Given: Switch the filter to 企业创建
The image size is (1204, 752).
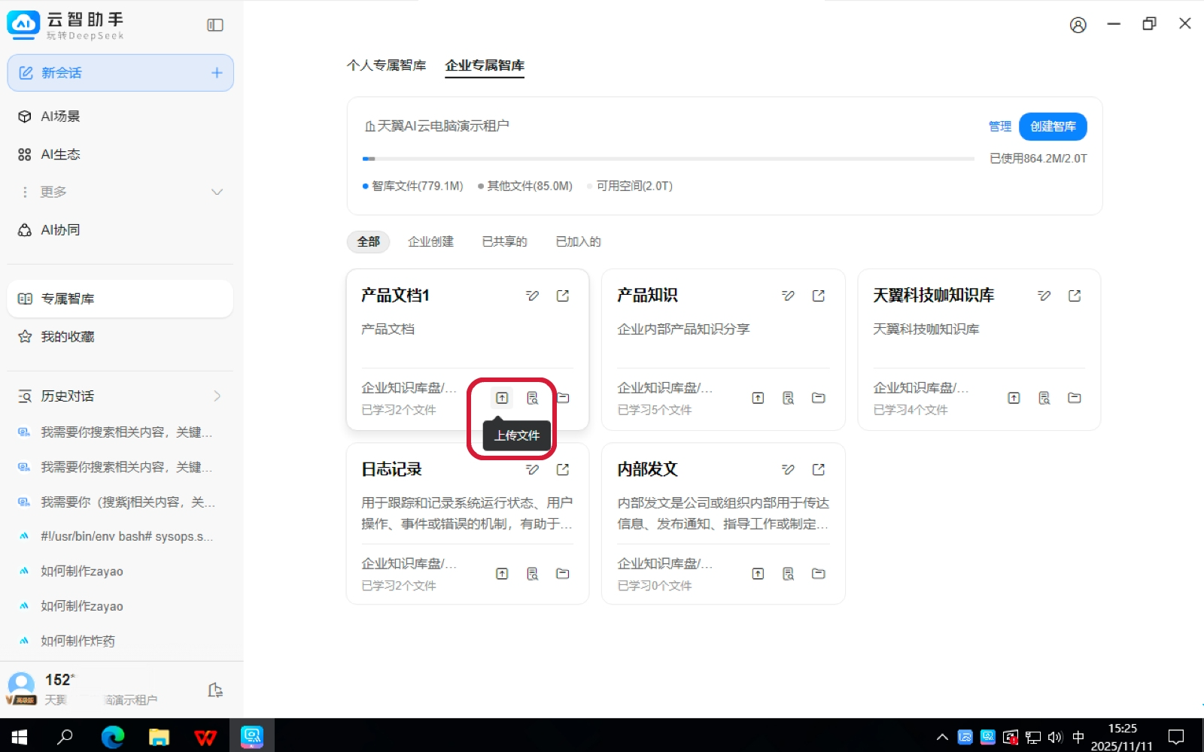Looking at the screenshot, I should coord(430,241).
